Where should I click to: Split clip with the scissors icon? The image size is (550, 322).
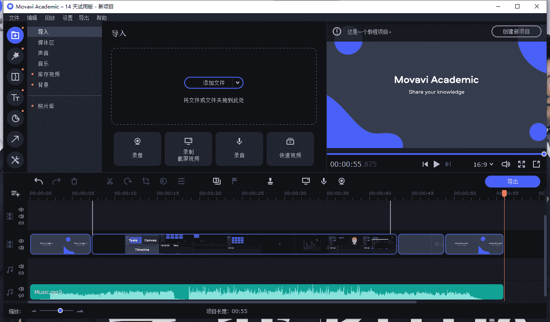point(110,181)
